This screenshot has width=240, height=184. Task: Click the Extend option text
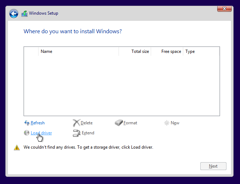[x=88, y=133]
